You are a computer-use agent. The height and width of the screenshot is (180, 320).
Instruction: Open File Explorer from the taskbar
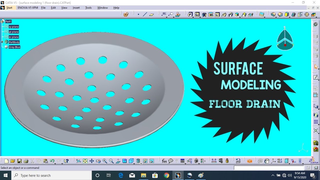(143, 175)
